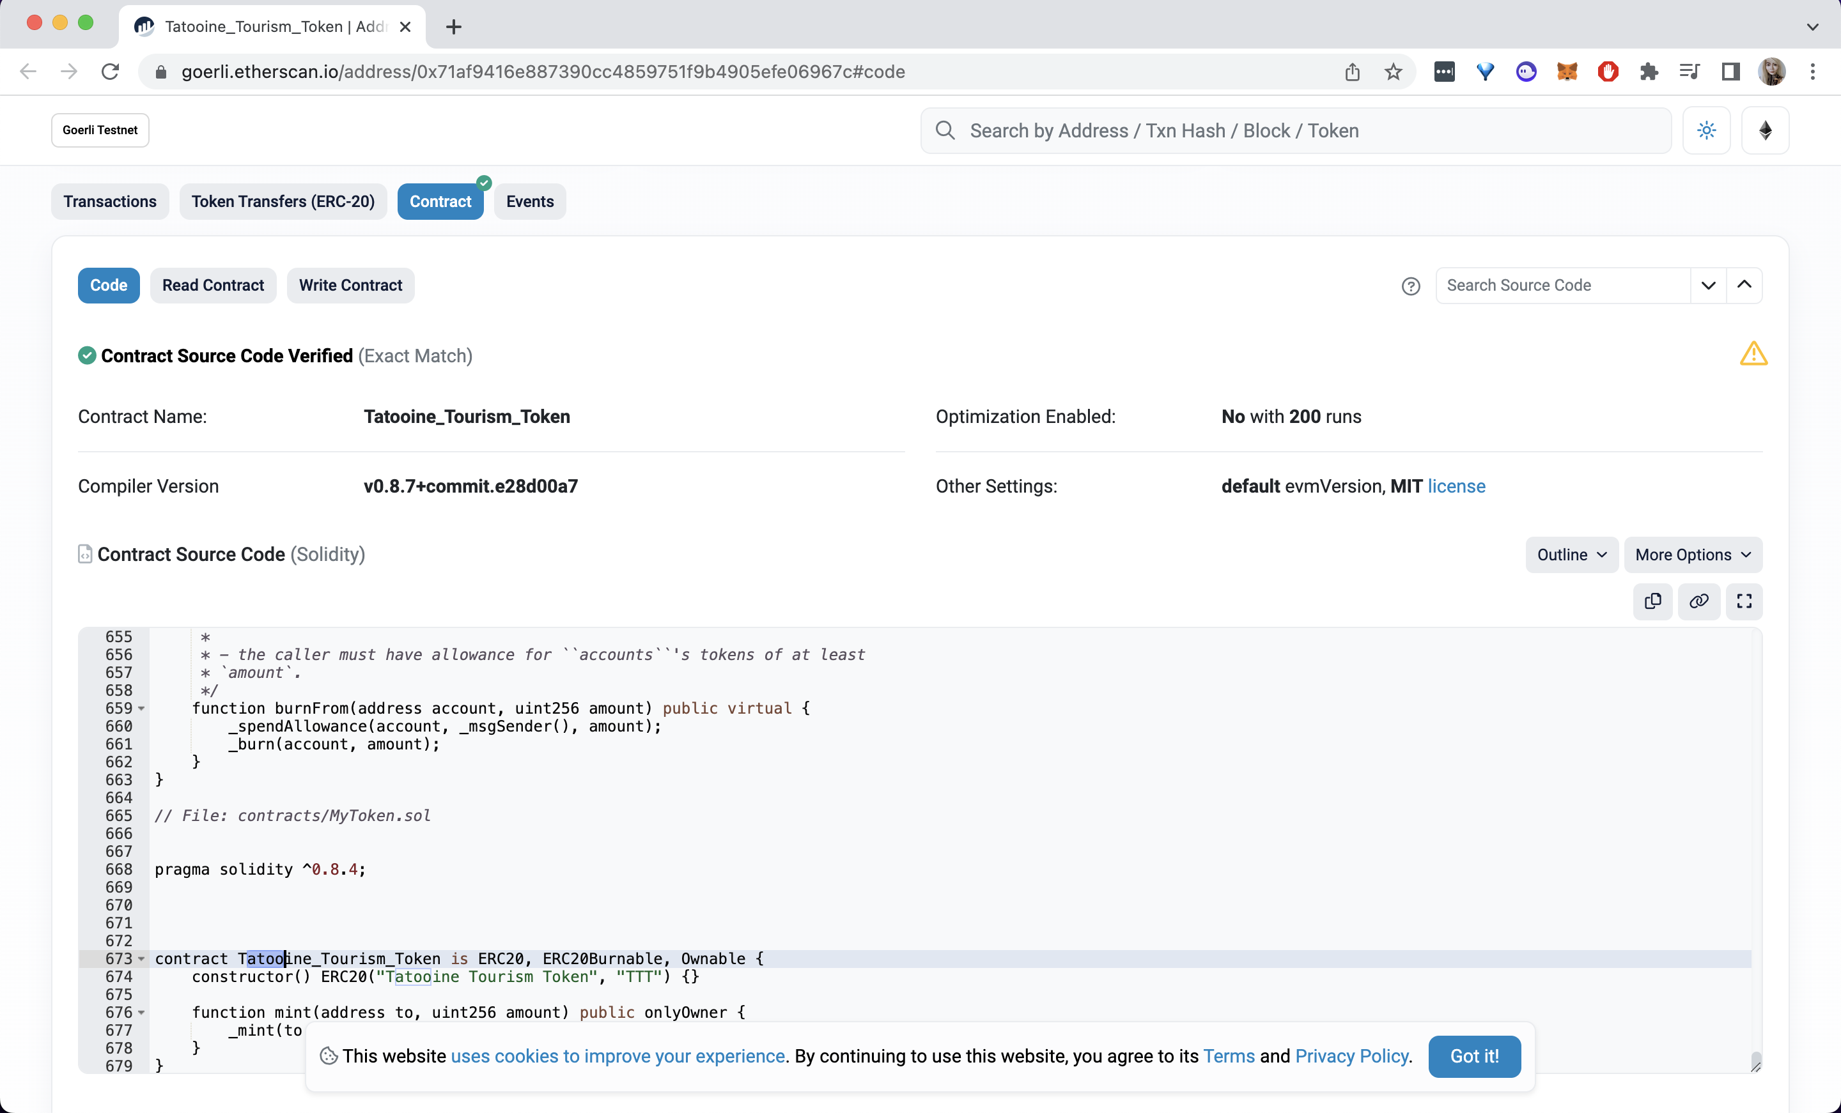Open the MIT license link
Screen dimensions: 1841x1113
[x=1456, y=486]
